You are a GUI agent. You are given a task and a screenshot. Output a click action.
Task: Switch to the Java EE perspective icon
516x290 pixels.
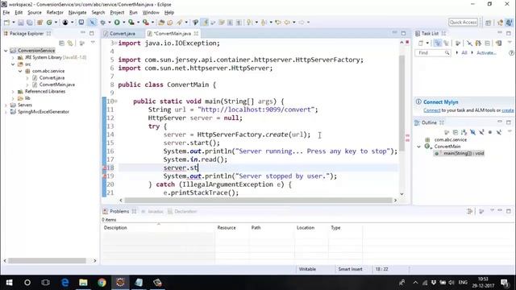click(x=500, y=23)
